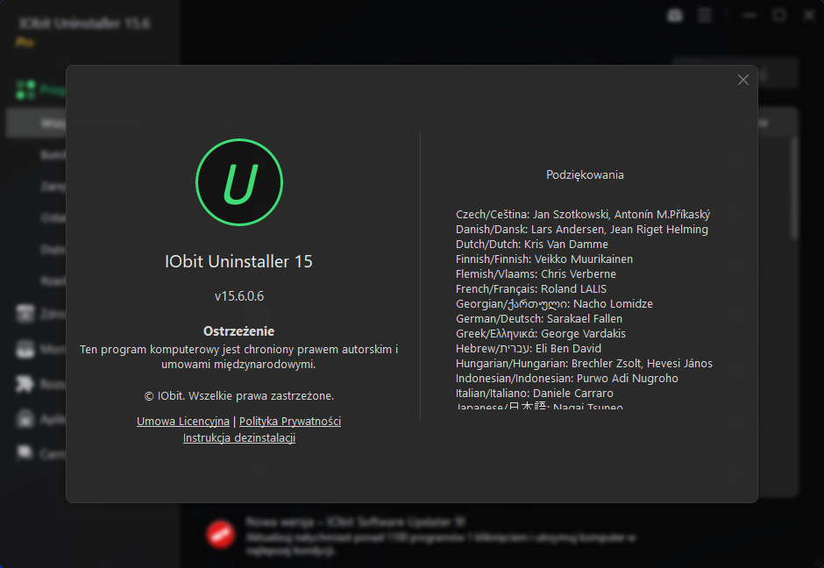Close the About dialog with the X
The height and width of the screenshot is (568, 824).
743,80
